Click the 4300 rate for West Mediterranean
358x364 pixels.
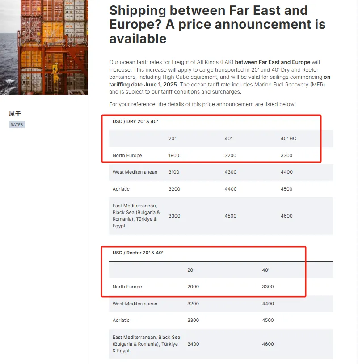(x=230, y=172)
